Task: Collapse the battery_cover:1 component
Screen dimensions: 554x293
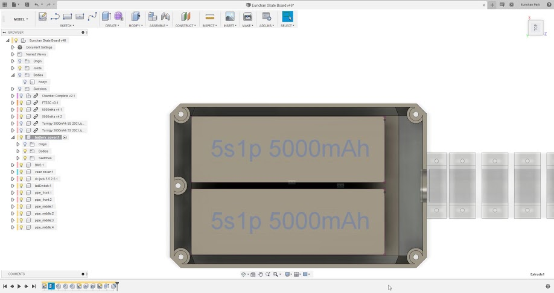Action: 13,137
